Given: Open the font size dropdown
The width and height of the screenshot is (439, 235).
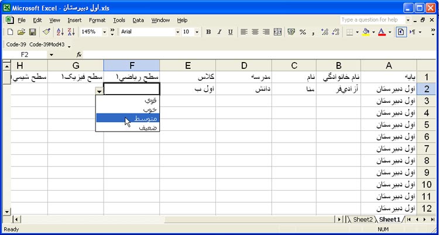Looking at the screenshot, I should click(197, 32).
